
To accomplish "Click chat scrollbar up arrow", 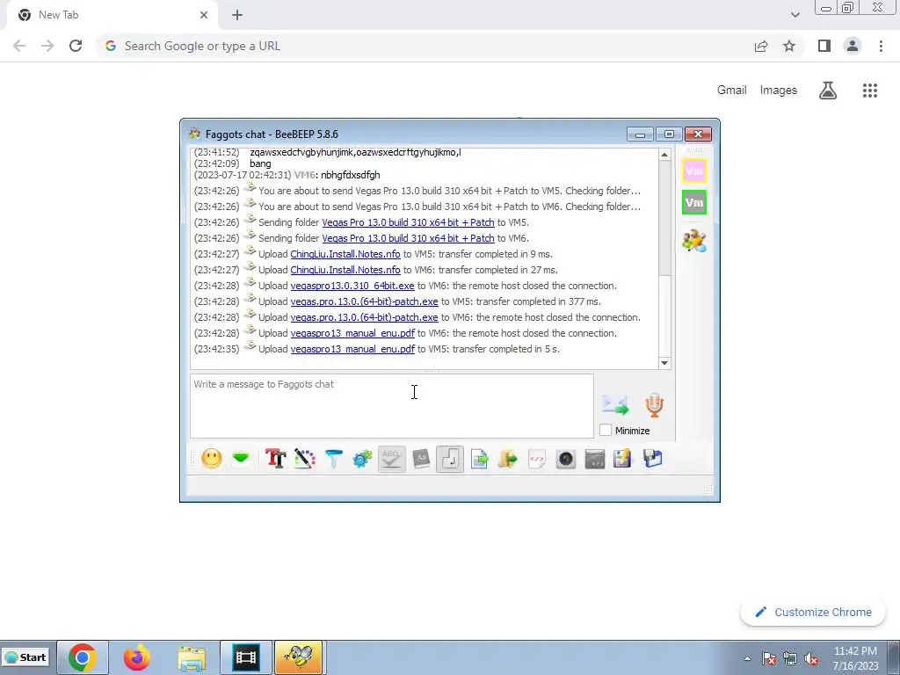I will point(664,155).
